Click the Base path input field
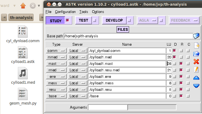The width and height of the screenshot is (202, 114). (x=128, y=36)
